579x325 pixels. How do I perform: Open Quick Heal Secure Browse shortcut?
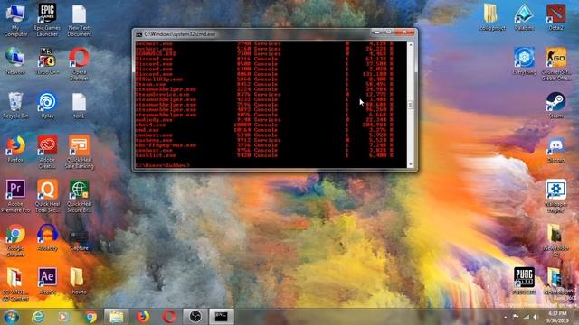(79, 196)
